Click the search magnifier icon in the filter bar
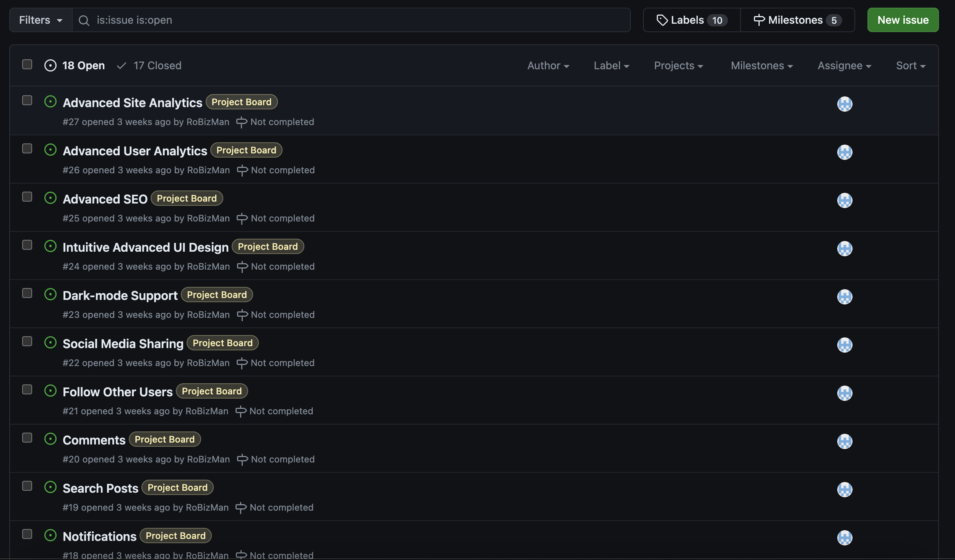The image size is (955, 560). point(84,20)
